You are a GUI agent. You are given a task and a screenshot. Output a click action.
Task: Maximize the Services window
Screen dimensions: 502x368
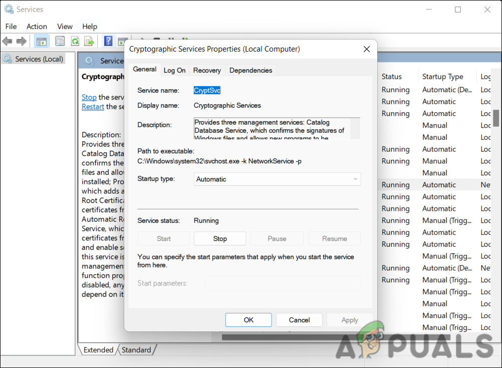coord(458,10)
